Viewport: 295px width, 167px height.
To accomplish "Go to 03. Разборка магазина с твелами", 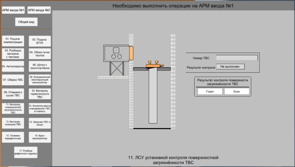I will pos(13,54).
